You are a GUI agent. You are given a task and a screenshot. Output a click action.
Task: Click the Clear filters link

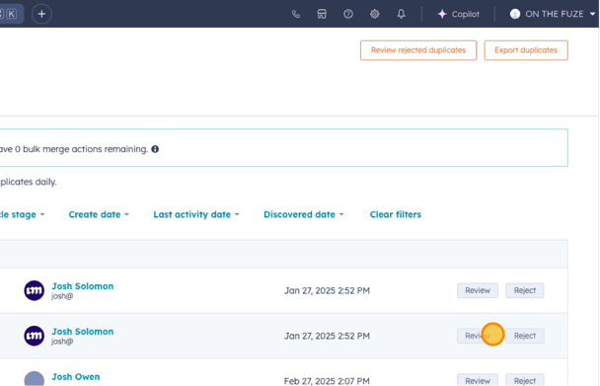tap(396, 214)
